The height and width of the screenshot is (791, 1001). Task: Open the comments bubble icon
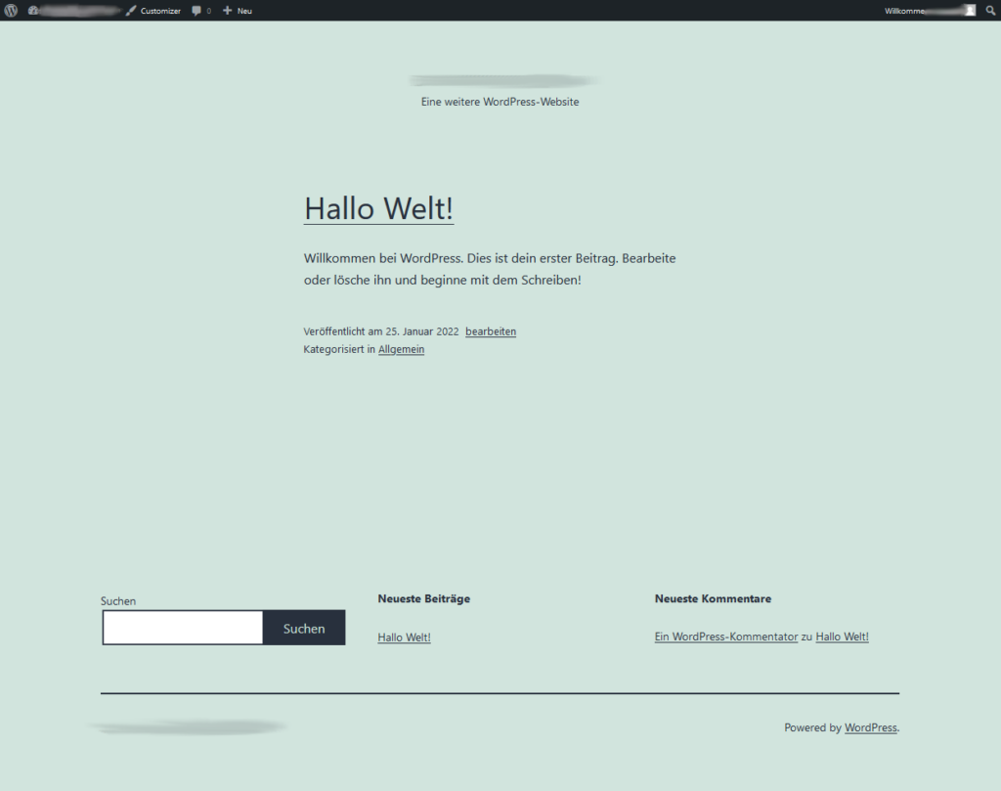coord(196,10)
